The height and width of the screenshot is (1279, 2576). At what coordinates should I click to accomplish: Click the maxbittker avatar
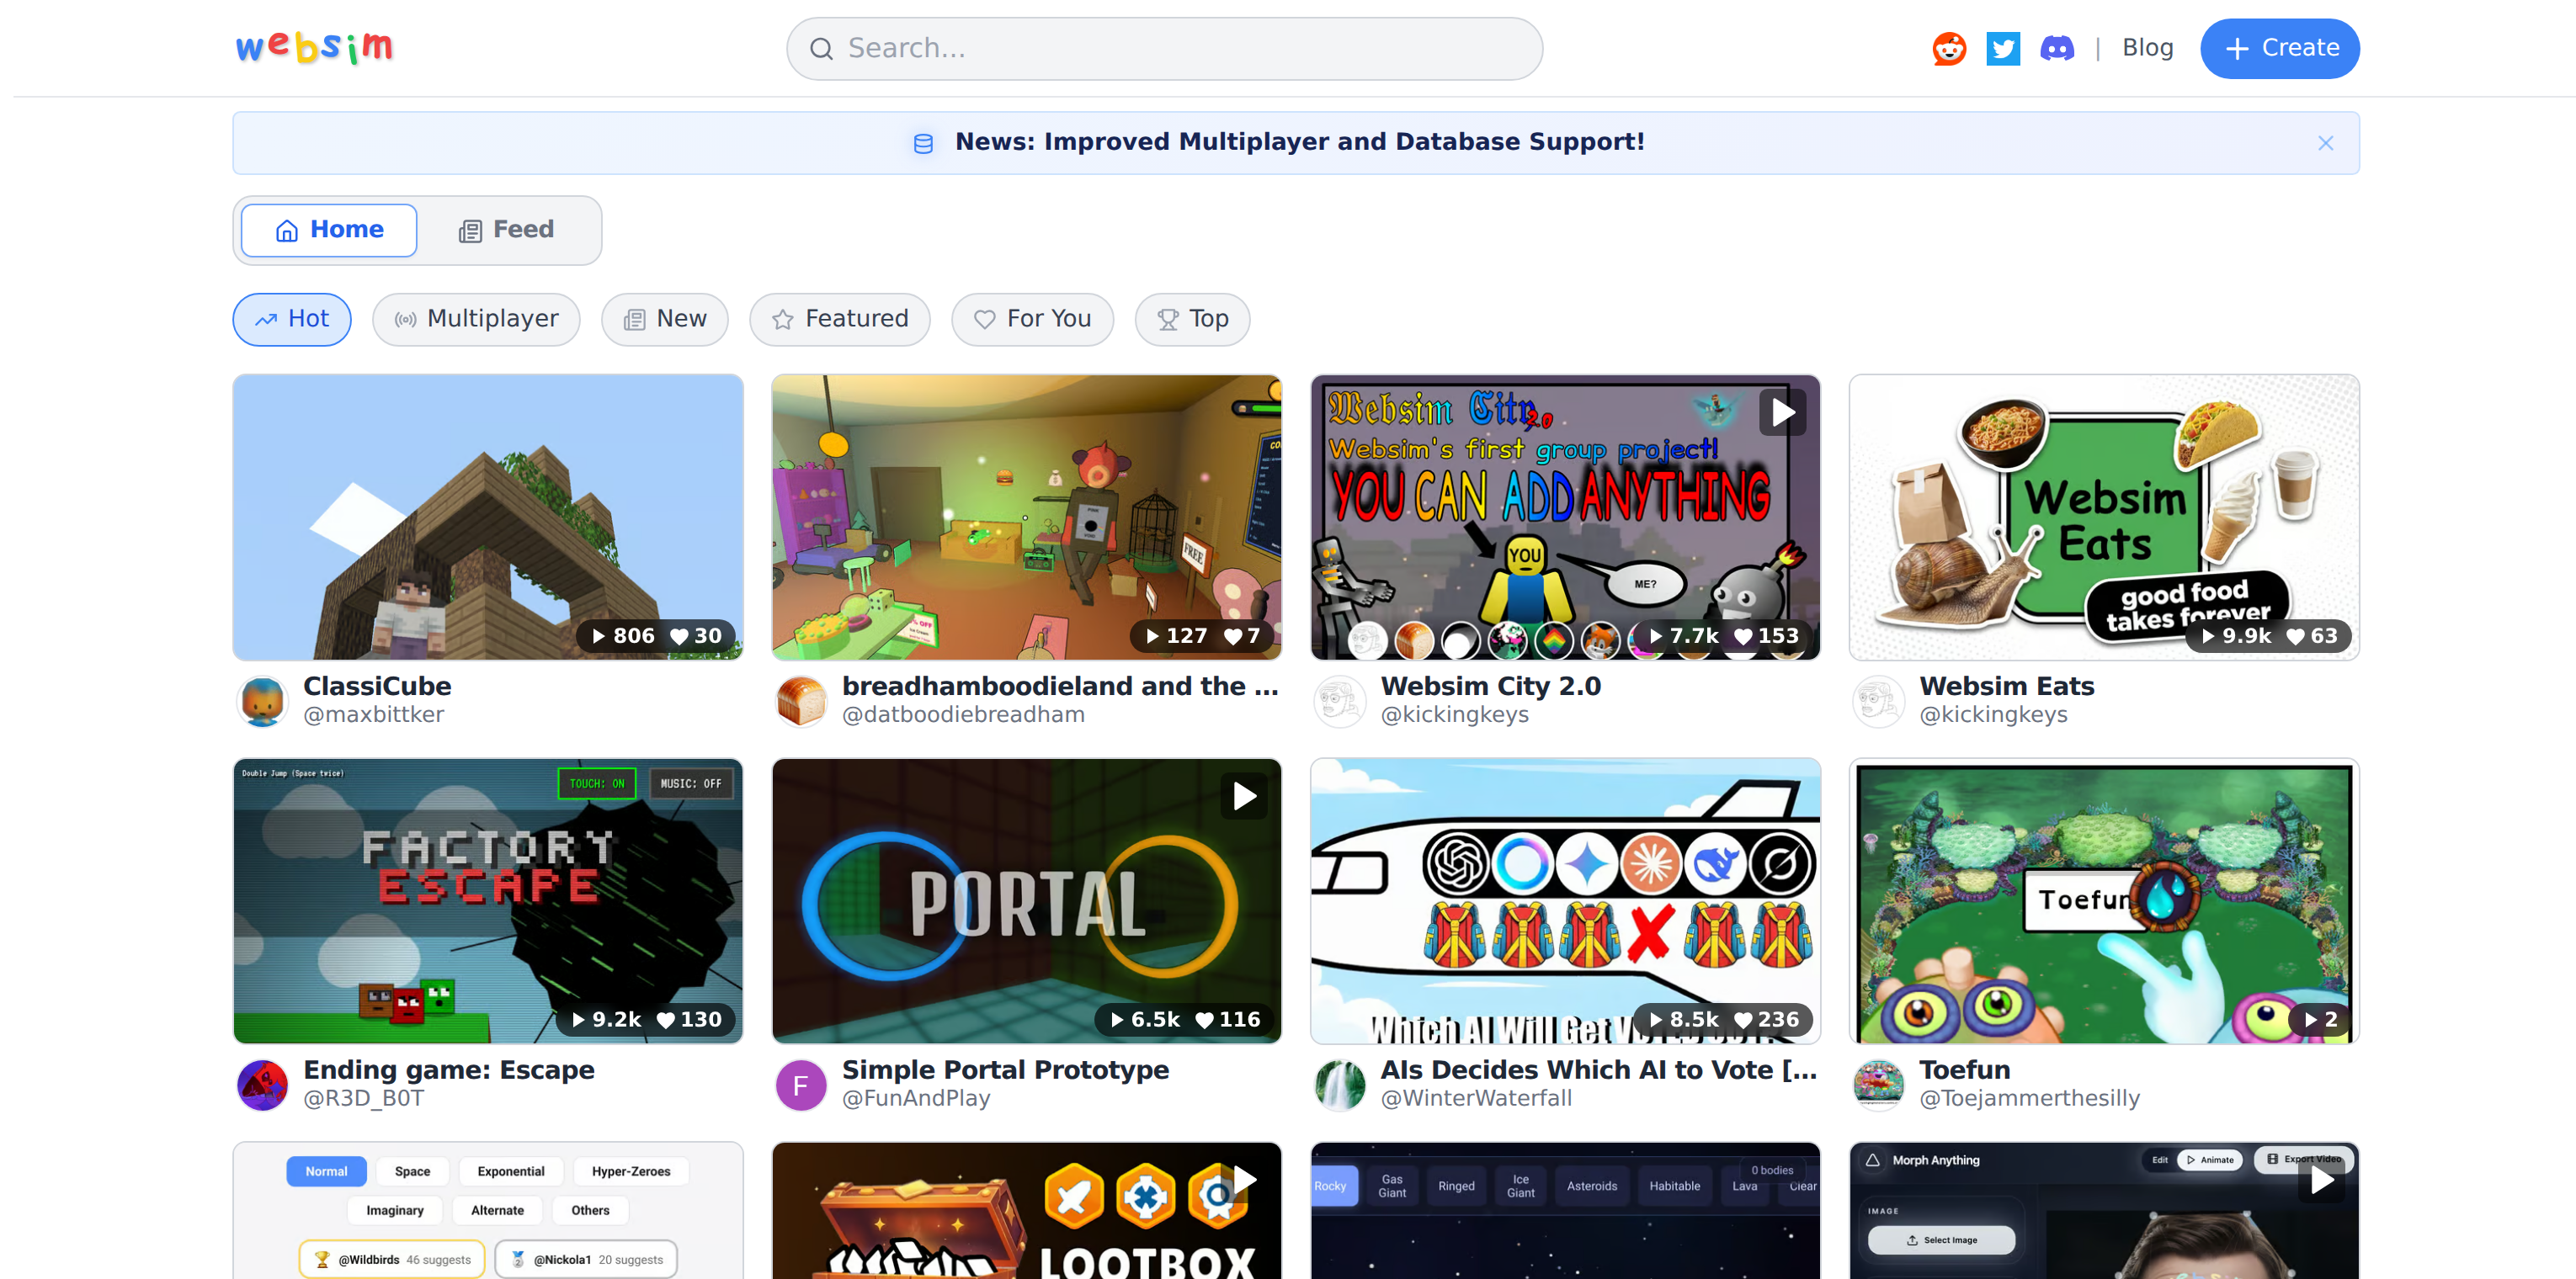pyautogui.click(x=262, y=700)
